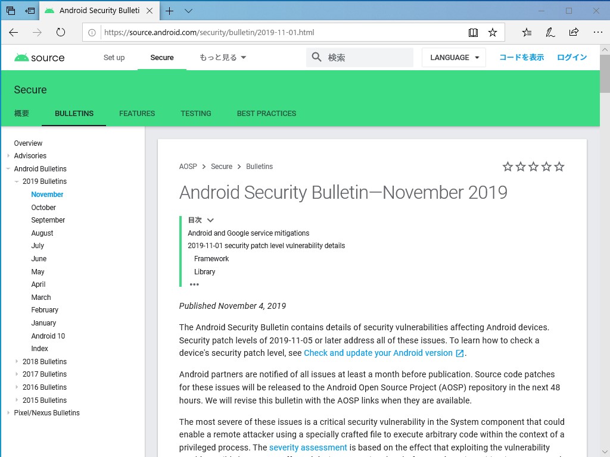Switch to the 概要 tab
The width and height of the screenshot is (610, 457).
21,114
